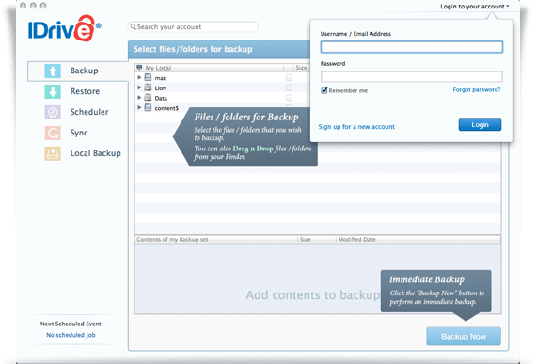The height and width of the screenshot is (364, 536).
Task: Click the Files / folders for Backup tooltip
Action: pos(245,136)
